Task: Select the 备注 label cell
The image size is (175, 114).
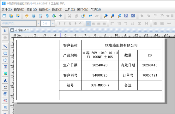Action: [128, 85]
